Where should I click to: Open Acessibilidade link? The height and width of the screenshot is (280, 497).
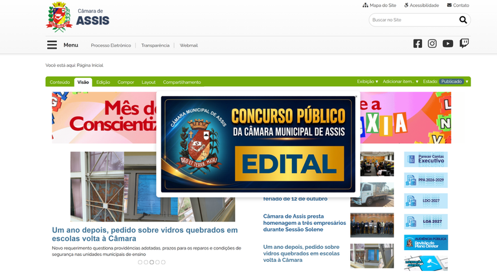[421, 5]
